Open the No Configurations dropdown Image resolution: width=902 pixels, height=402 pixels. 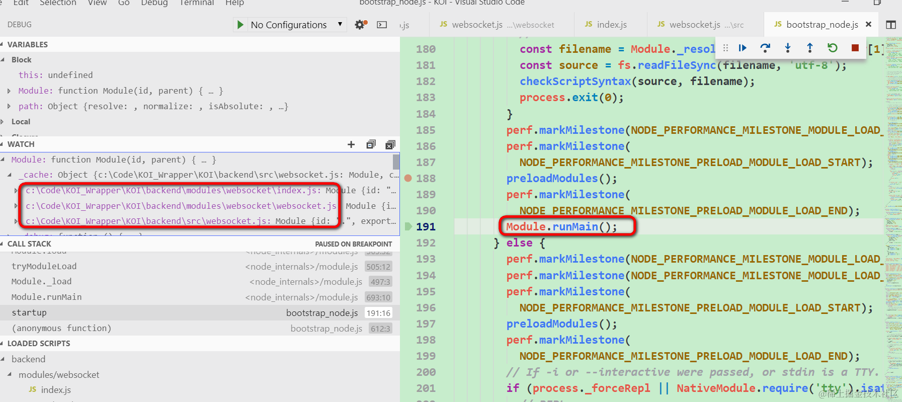coord(297,25)
